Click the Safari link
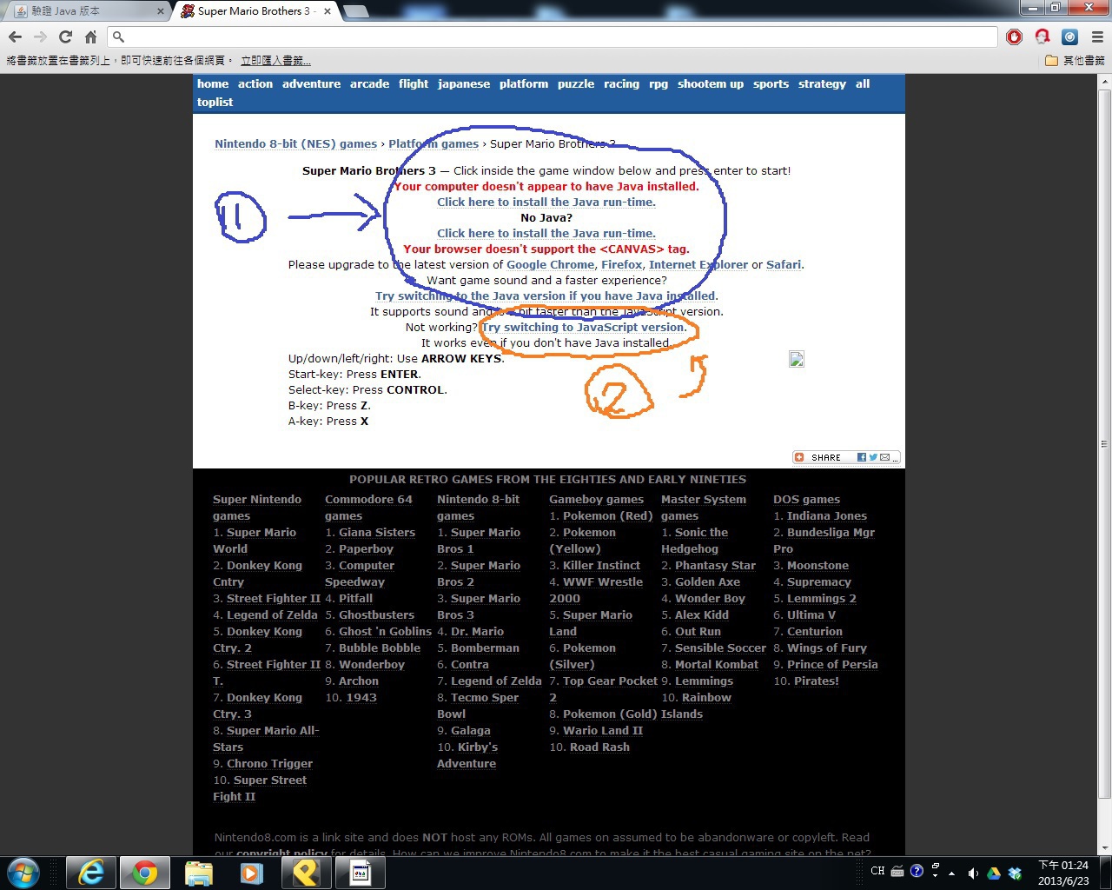Image resolution: width=1112 pixels, height=890 pixels. click(784, 264)
